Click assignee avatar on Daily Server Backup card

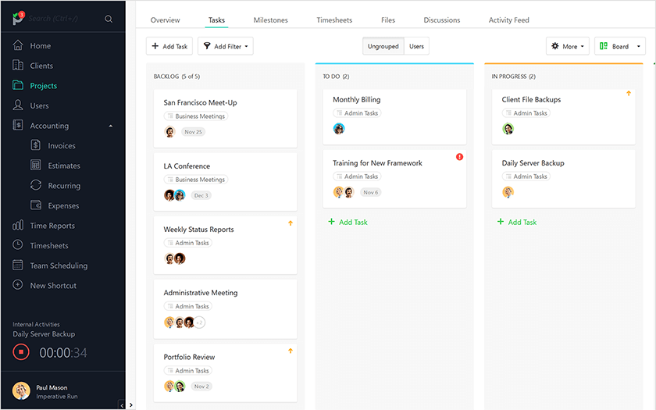pyautogui.click(x=508, y=192)
